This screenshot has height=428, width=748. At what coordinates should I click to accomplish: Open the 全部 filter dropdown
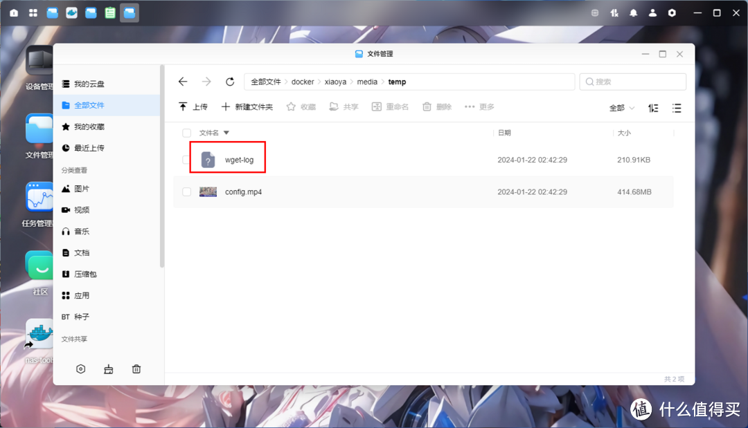(x=620, y=108)
